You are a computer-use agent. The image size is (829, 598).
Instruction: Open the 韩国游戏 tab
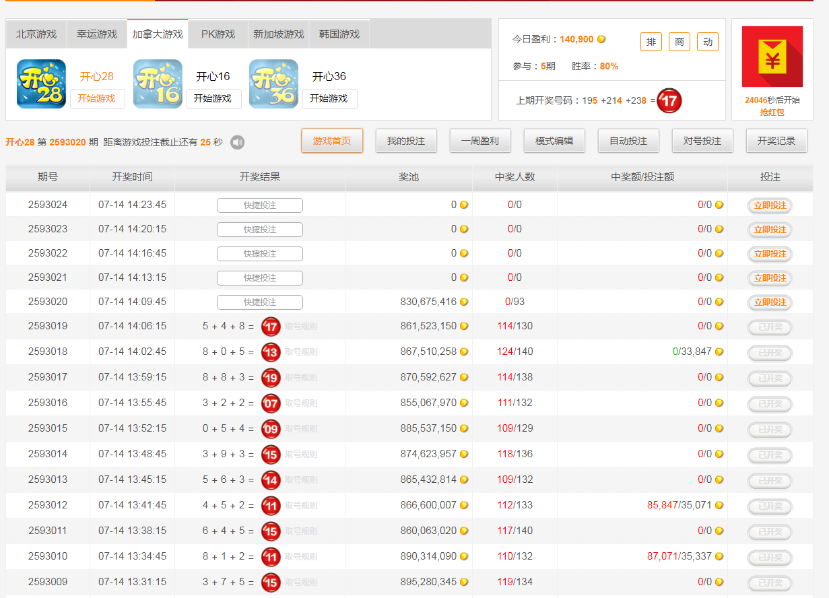click(x=339, y=34)
